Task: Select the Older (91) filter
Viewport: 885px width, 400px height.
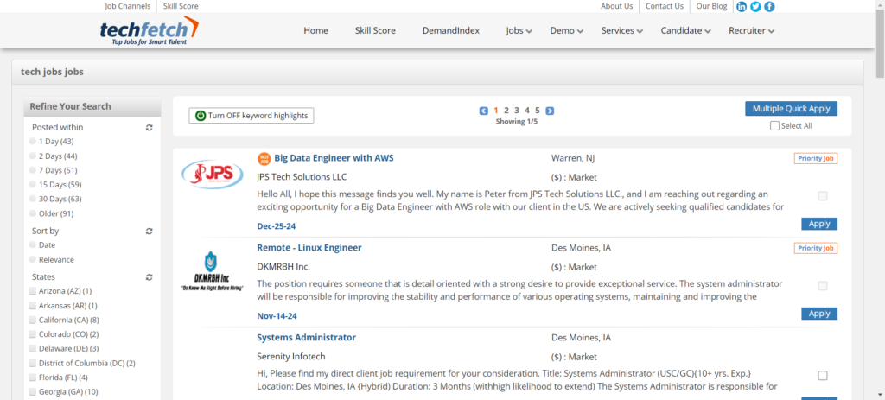Action: (x=34, y=213)
